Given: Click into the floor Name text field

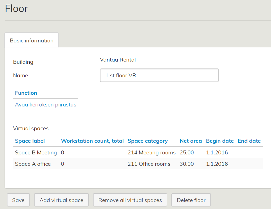Looking at the screenshot, I should coord(159,75).
